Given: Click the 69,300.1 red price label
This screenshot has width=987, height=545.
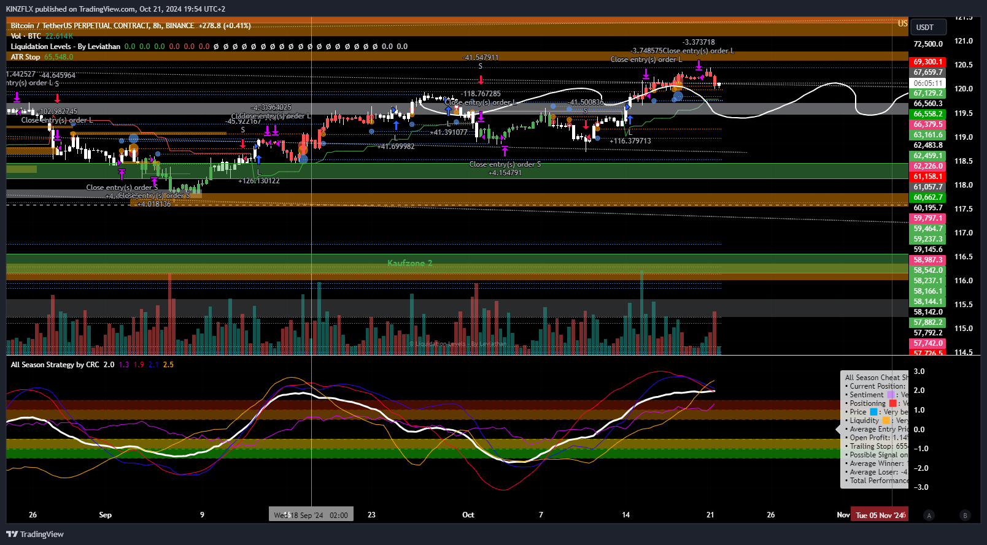Looking at the screenshot, I should pos(927,62).
